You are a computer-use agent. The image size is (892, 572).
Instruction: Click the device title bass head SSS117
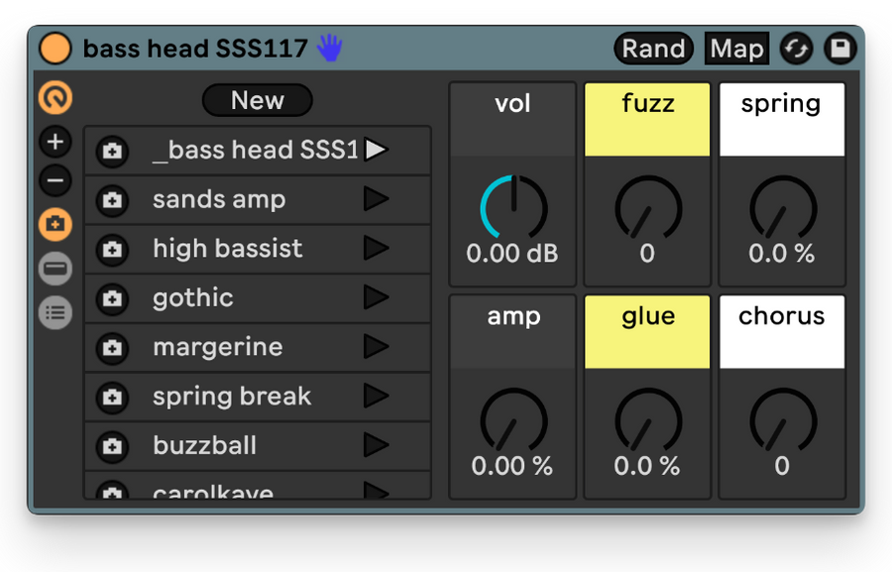tap(195, 49)
